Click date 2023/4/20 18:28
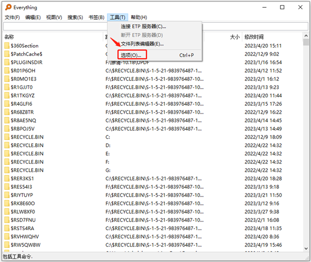The height and width of the screenshot is (262, 311). 263,178
